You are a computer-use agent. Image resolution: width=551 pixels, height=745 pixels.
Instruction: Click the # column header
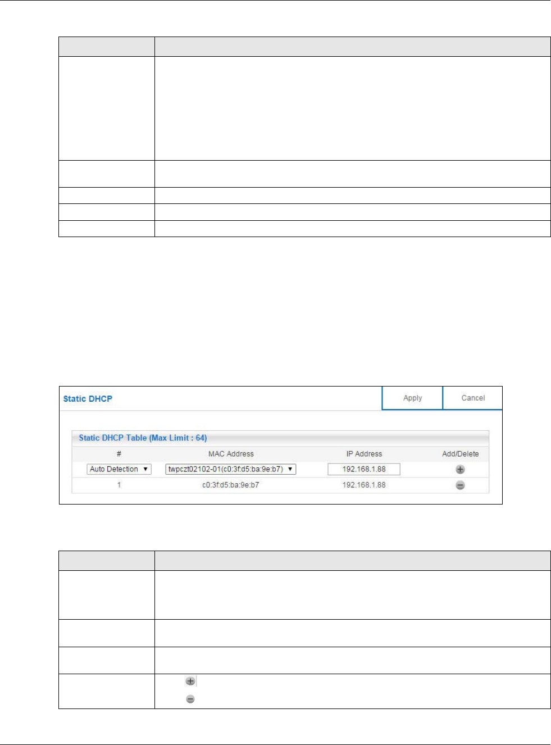point(119,454)
